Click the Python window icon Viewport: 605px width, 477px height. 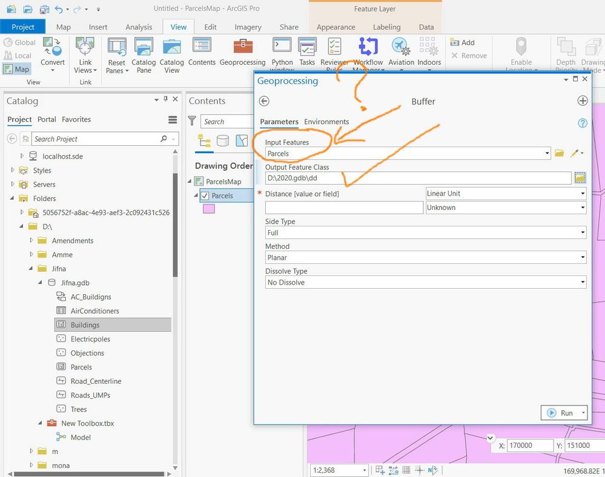click(x=282, y=45)
